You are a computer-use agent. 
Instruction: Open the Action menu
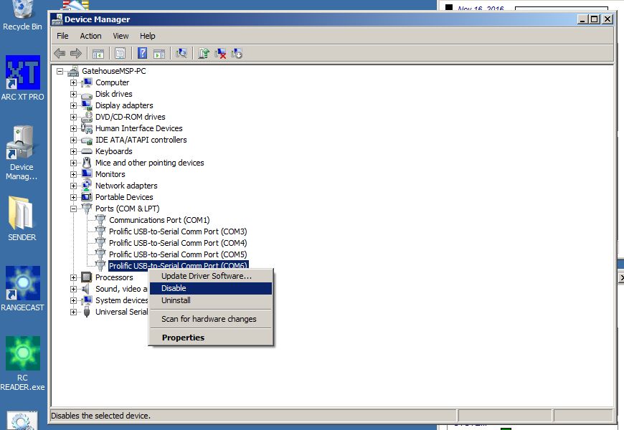(91, 36)
